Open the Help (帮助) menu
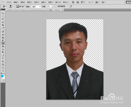 [66, 2]
